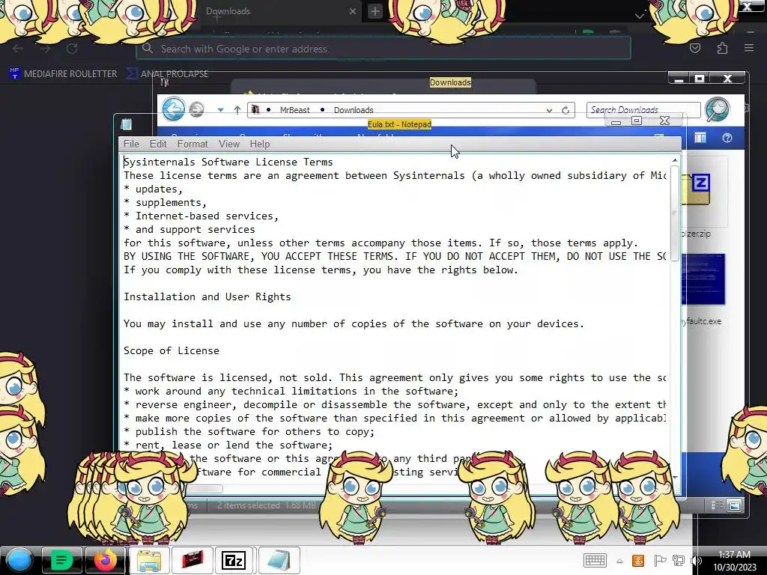Image resolution: width=767 pixels, height=575 pixels.
Task: Click the Notepad title bar icon
Action: click(x=126, y=124)
